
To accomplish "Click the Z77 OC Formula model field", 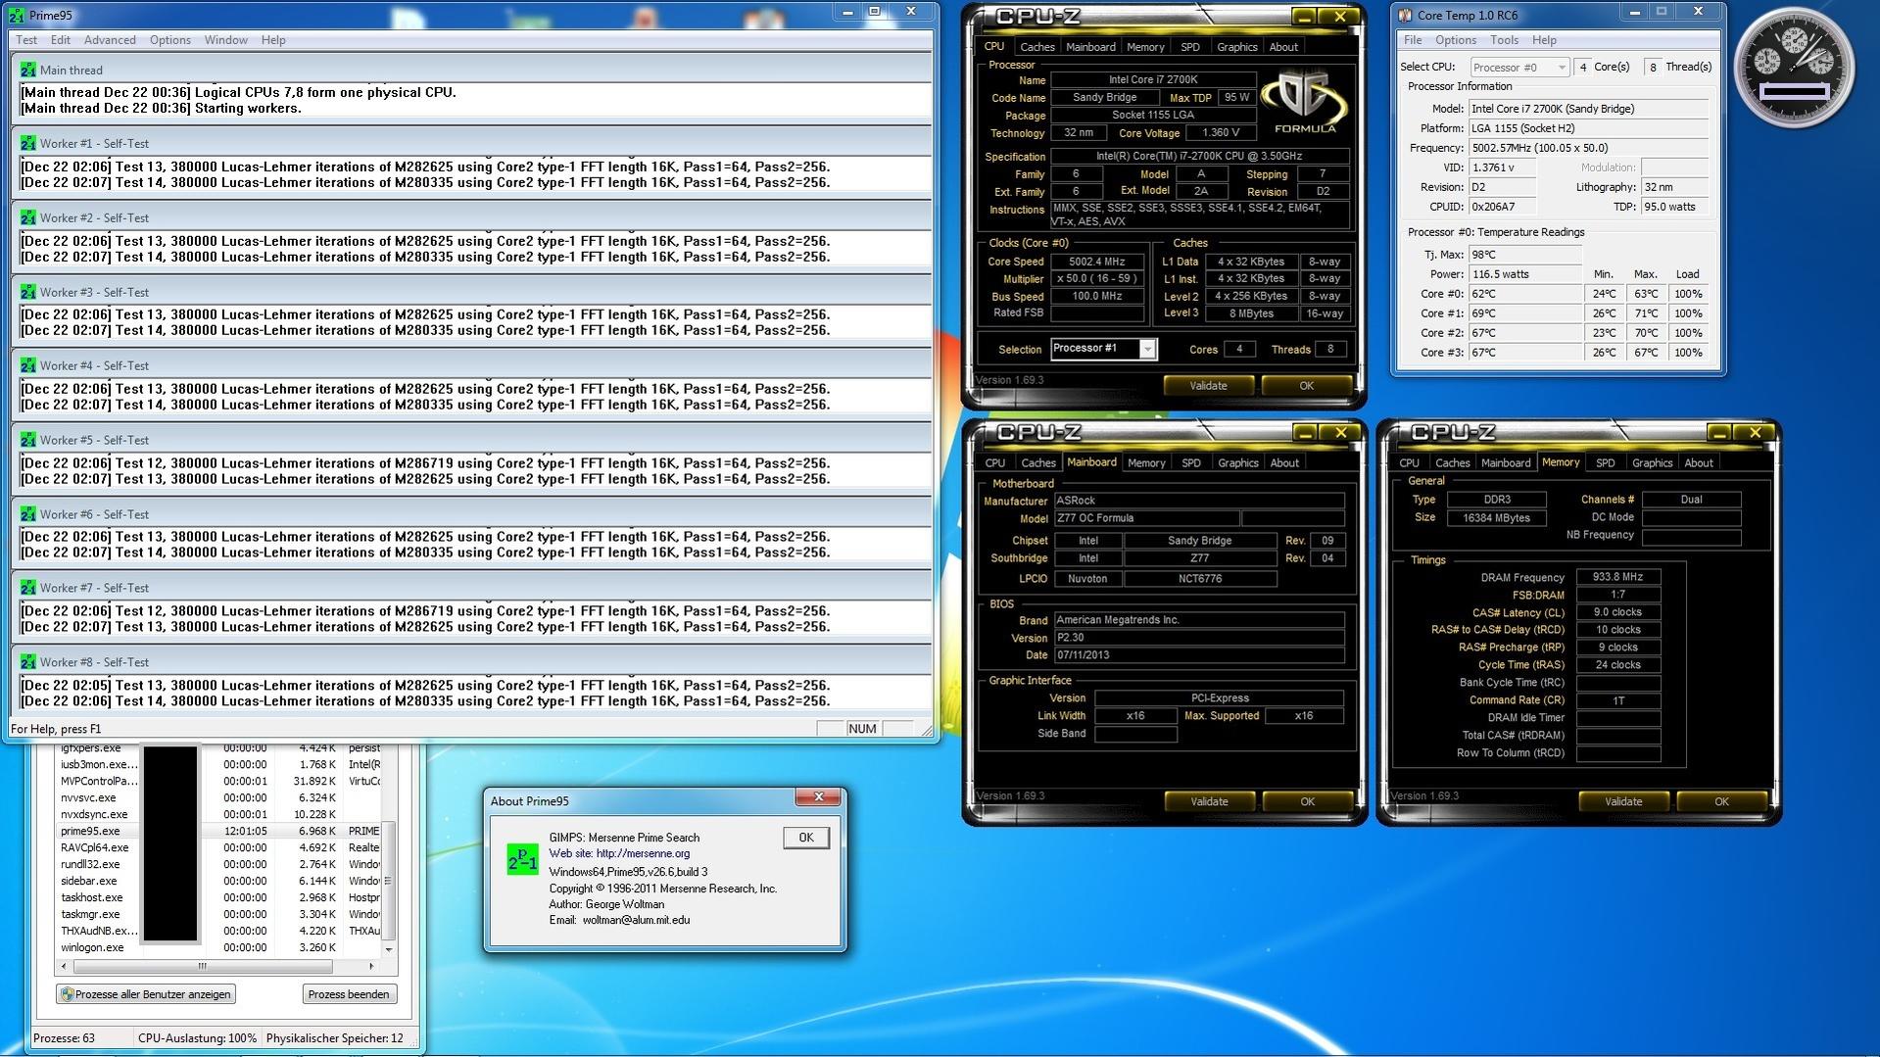I will tap(1146, 518).
